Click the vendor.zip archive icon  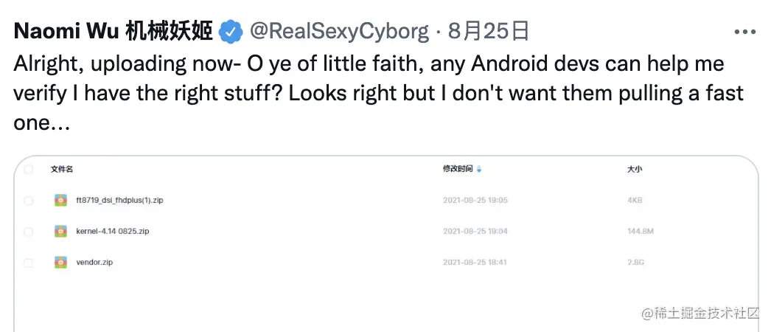coord(60,262)
